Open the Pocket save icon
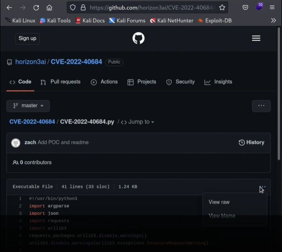282x252 pixels. [245, 7]
